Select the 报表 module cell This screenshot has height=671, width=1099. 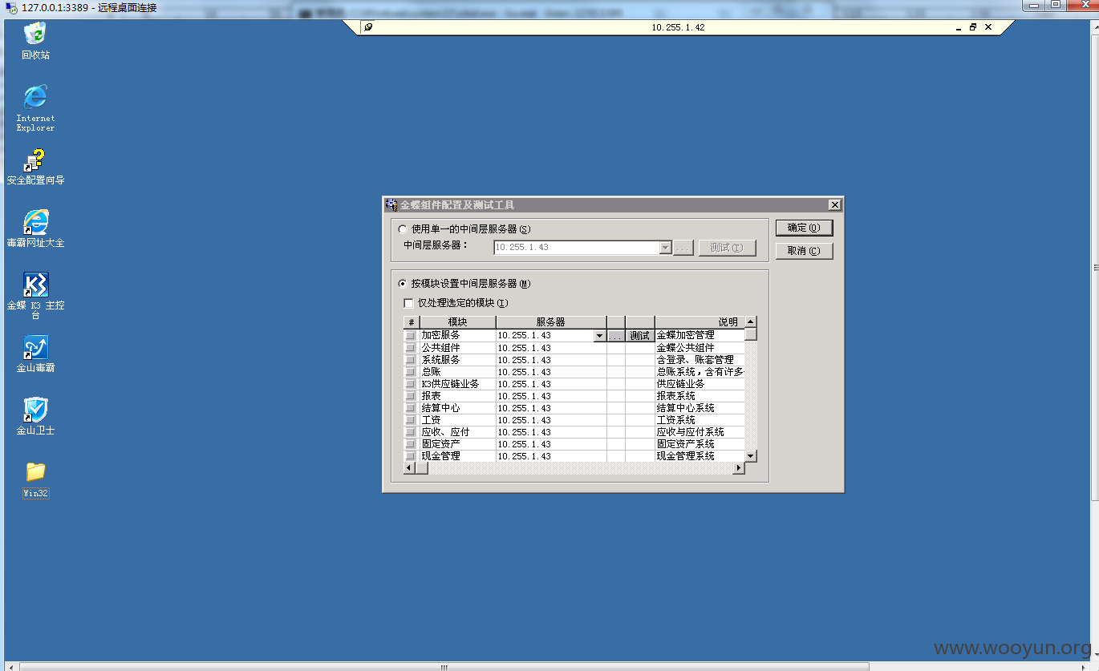click(x=457, y=396)
